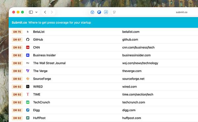Select the DR 92 badge on Digg row
This screenshot has height=122, width=198.
point(17,110)
